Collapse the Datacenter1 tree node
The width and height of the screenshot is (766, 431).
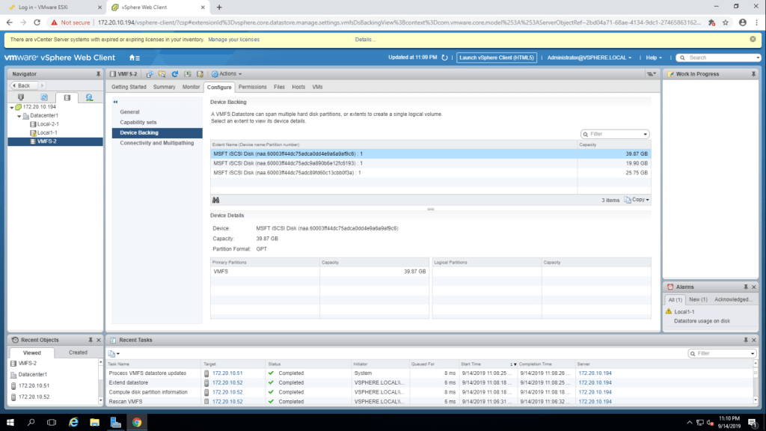[x=18, y=116]
